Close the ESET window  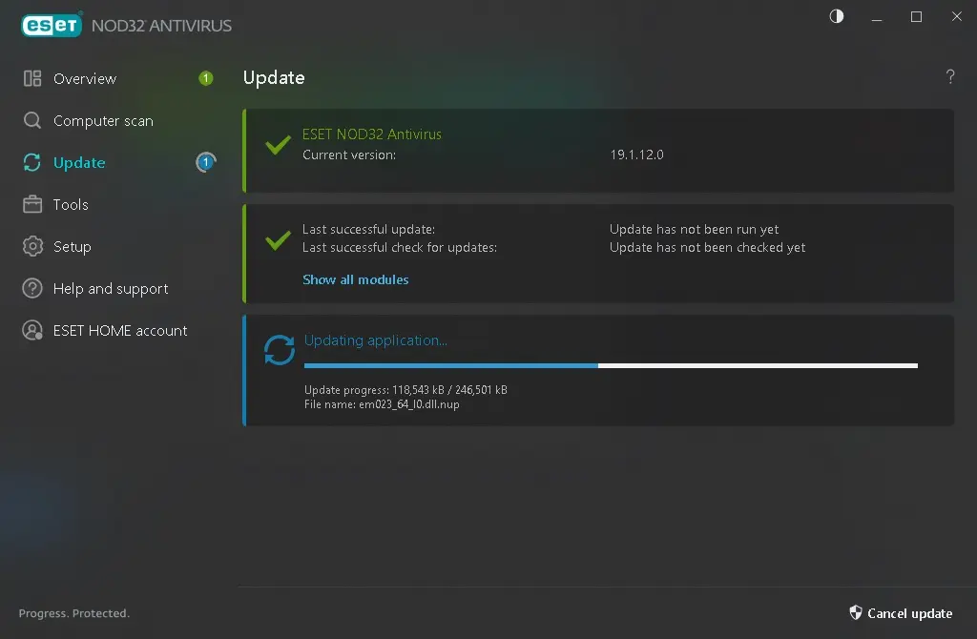pyautogui.click(x=956, y=16)
